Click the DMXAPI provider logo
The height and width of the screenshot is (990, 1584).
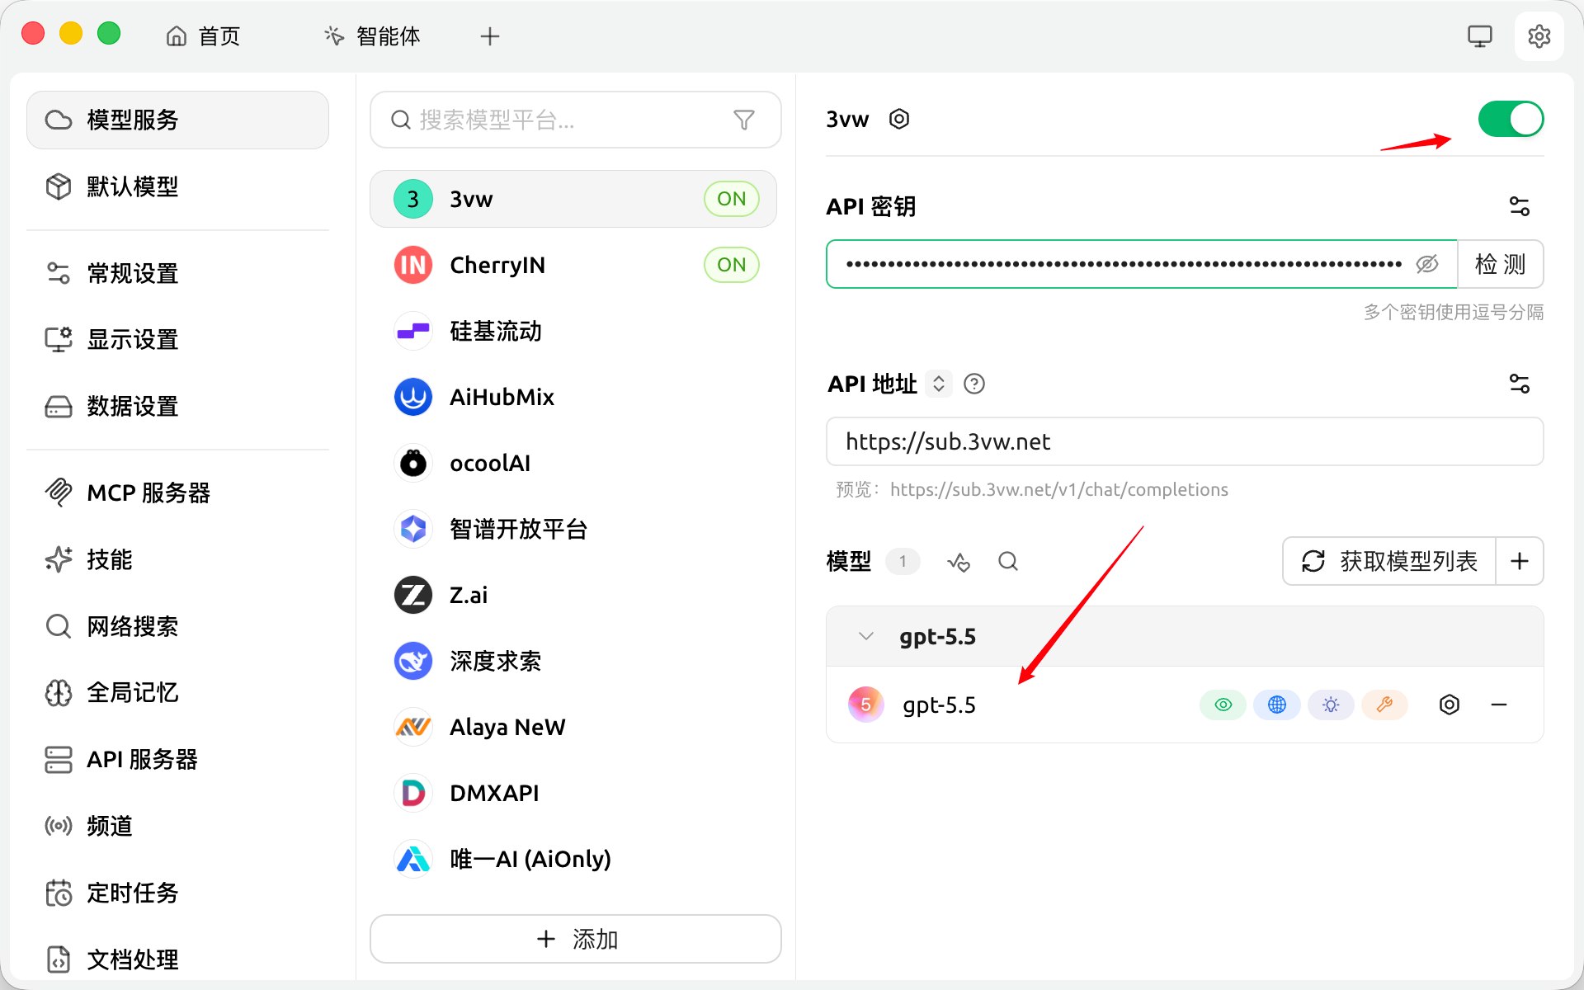412,793
